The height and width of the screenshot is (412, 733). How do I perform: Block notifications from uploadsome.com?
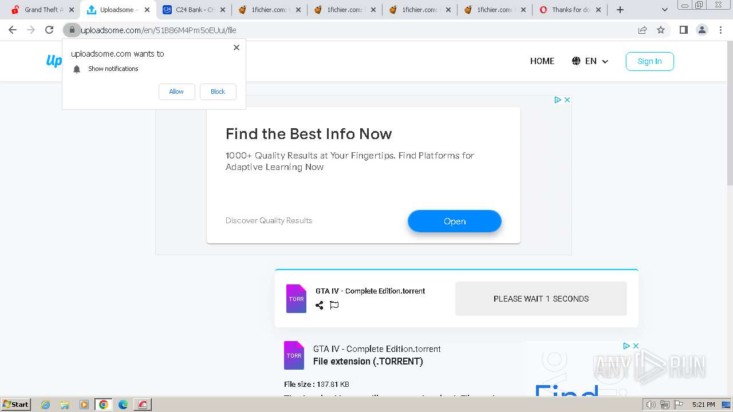(x=218, y=92)
